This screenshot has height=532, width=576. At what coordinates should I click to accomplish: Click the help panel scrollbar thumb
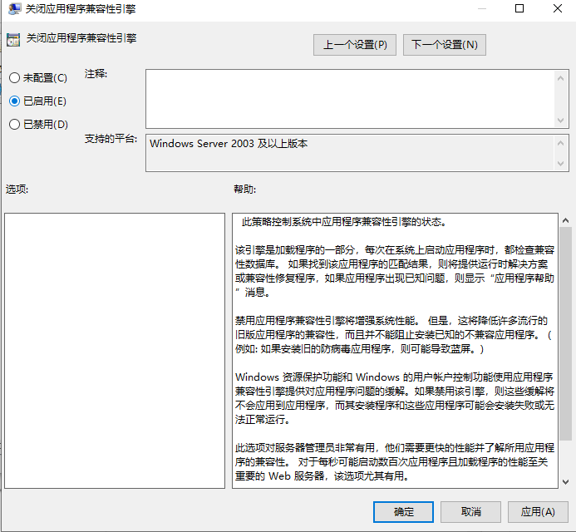(x=565, y=333)
